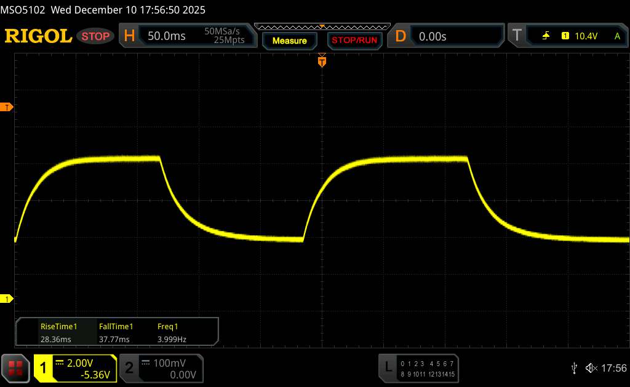Click the horizontal timebase H icon
630x387 pixels.
[x=129, y=36]
